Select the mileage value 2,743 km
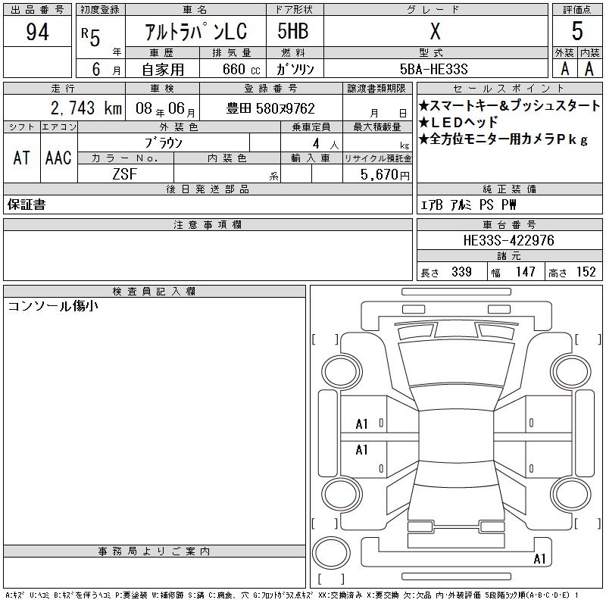 (x=64, y=108)
